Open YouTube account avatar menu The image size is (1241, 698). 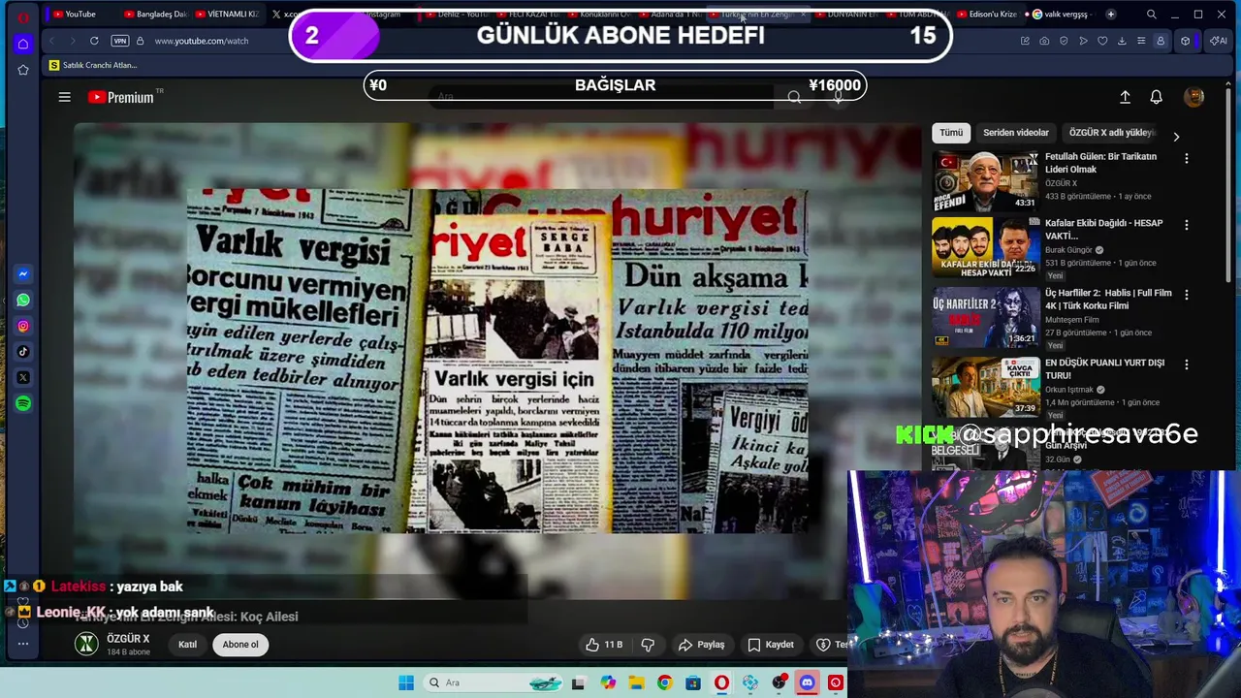click(x=1193, y=97)
